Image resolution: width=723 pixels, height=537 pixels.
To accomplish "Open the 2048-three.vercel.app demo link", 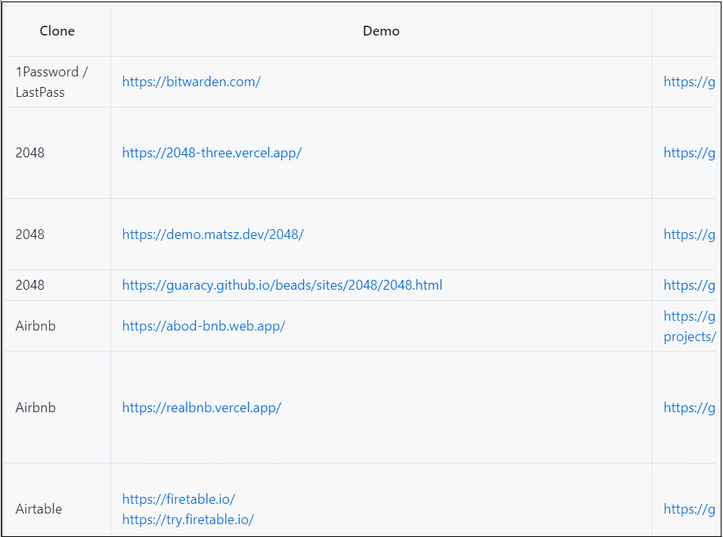I will pos(212,153).
